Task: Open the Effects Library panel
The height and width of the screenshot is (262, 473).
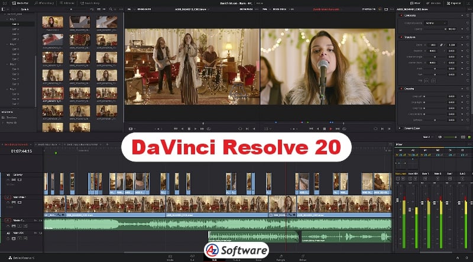Action: [x=44, y=3]
